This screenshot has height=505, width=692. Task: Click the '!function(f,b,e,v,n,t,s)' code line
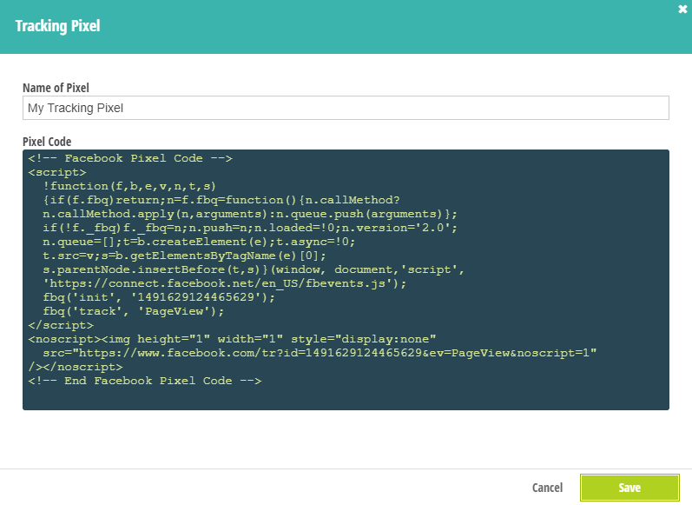(129, 186)
